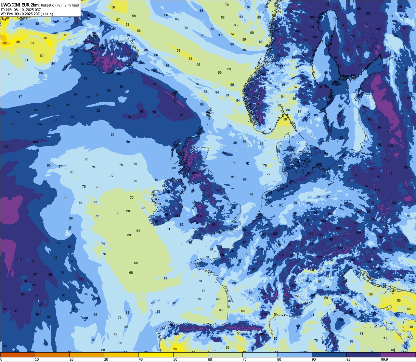Click the humidity value 42 on the map
Screen dimensions: 416x362
(409, 337)
